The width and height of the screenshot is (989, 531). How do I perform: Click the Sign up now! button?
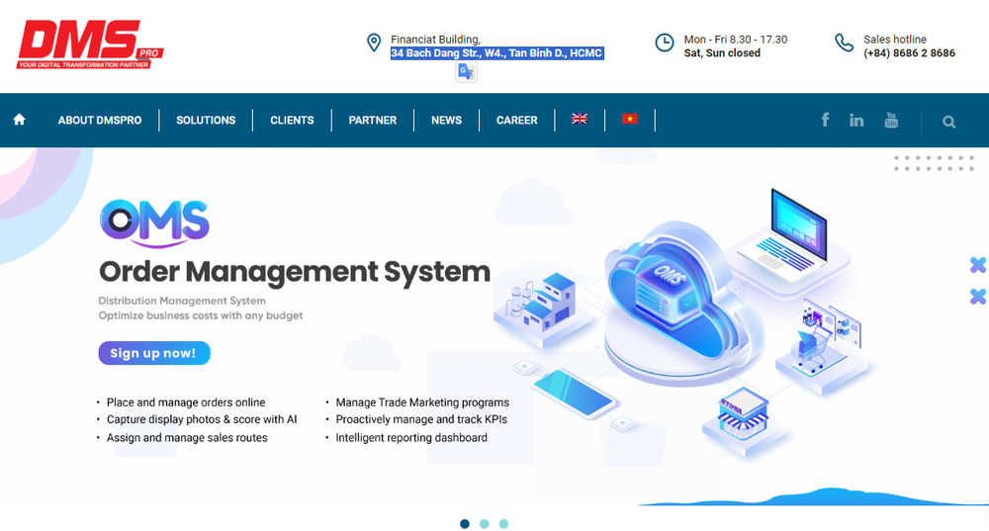click(x=154, y=353)
